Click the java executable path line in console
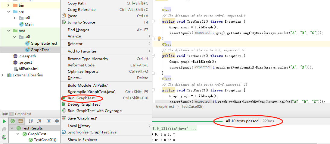This screenshot has height=144, width=330. [x=174, y=128]
